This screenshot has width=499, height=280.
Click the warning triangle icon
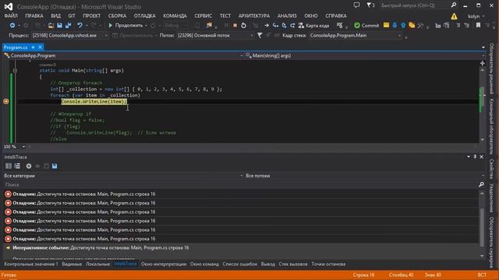(454, 16)
